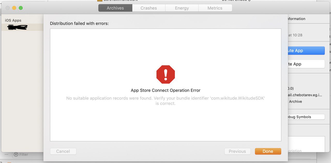The image size is (331, 163).
Task: Click the iOS Apps sidebar header
Action: pos(13,20)
